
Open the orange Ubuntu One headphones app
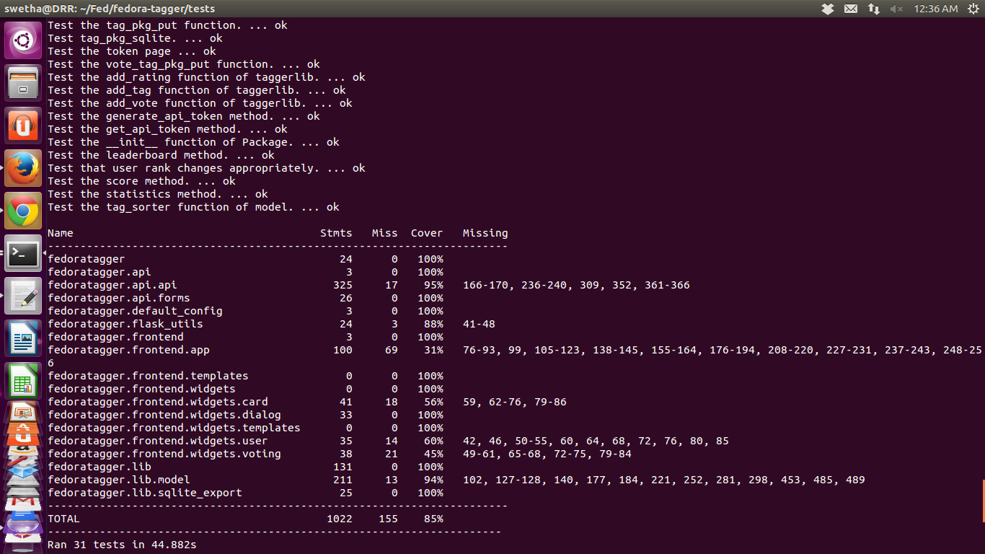point(23,126)
